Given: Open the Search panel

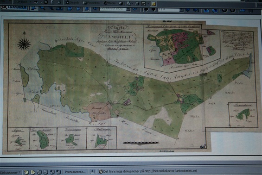Looking at the screenshot, I should coord(72,2).
